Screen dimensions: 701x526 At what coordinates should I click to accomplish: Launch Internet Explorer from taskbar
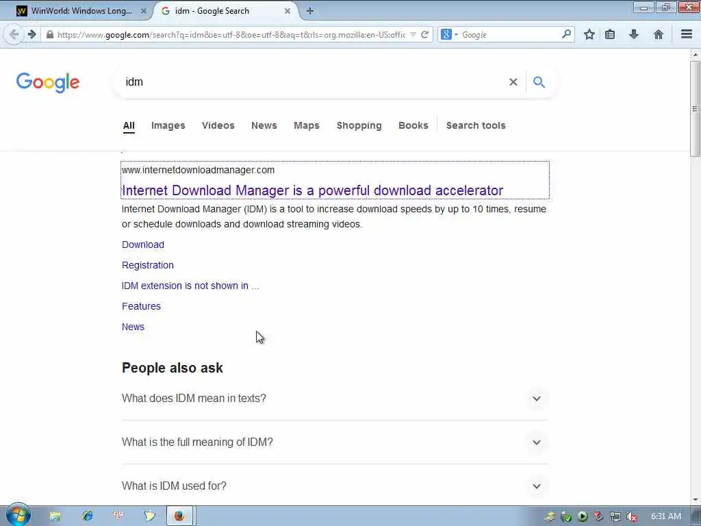pos(87,516)
